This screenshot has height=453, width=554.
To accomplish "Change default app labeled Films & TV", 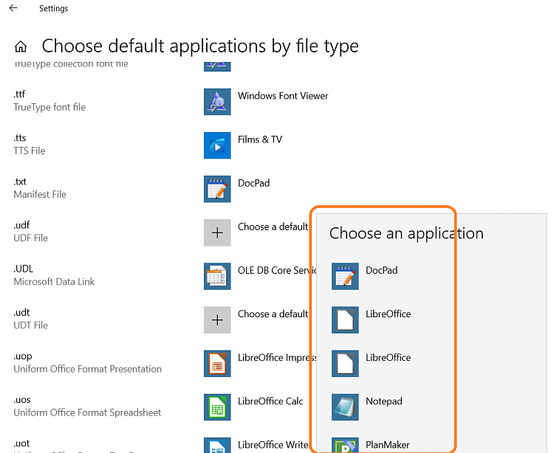I will pos(260,139).
